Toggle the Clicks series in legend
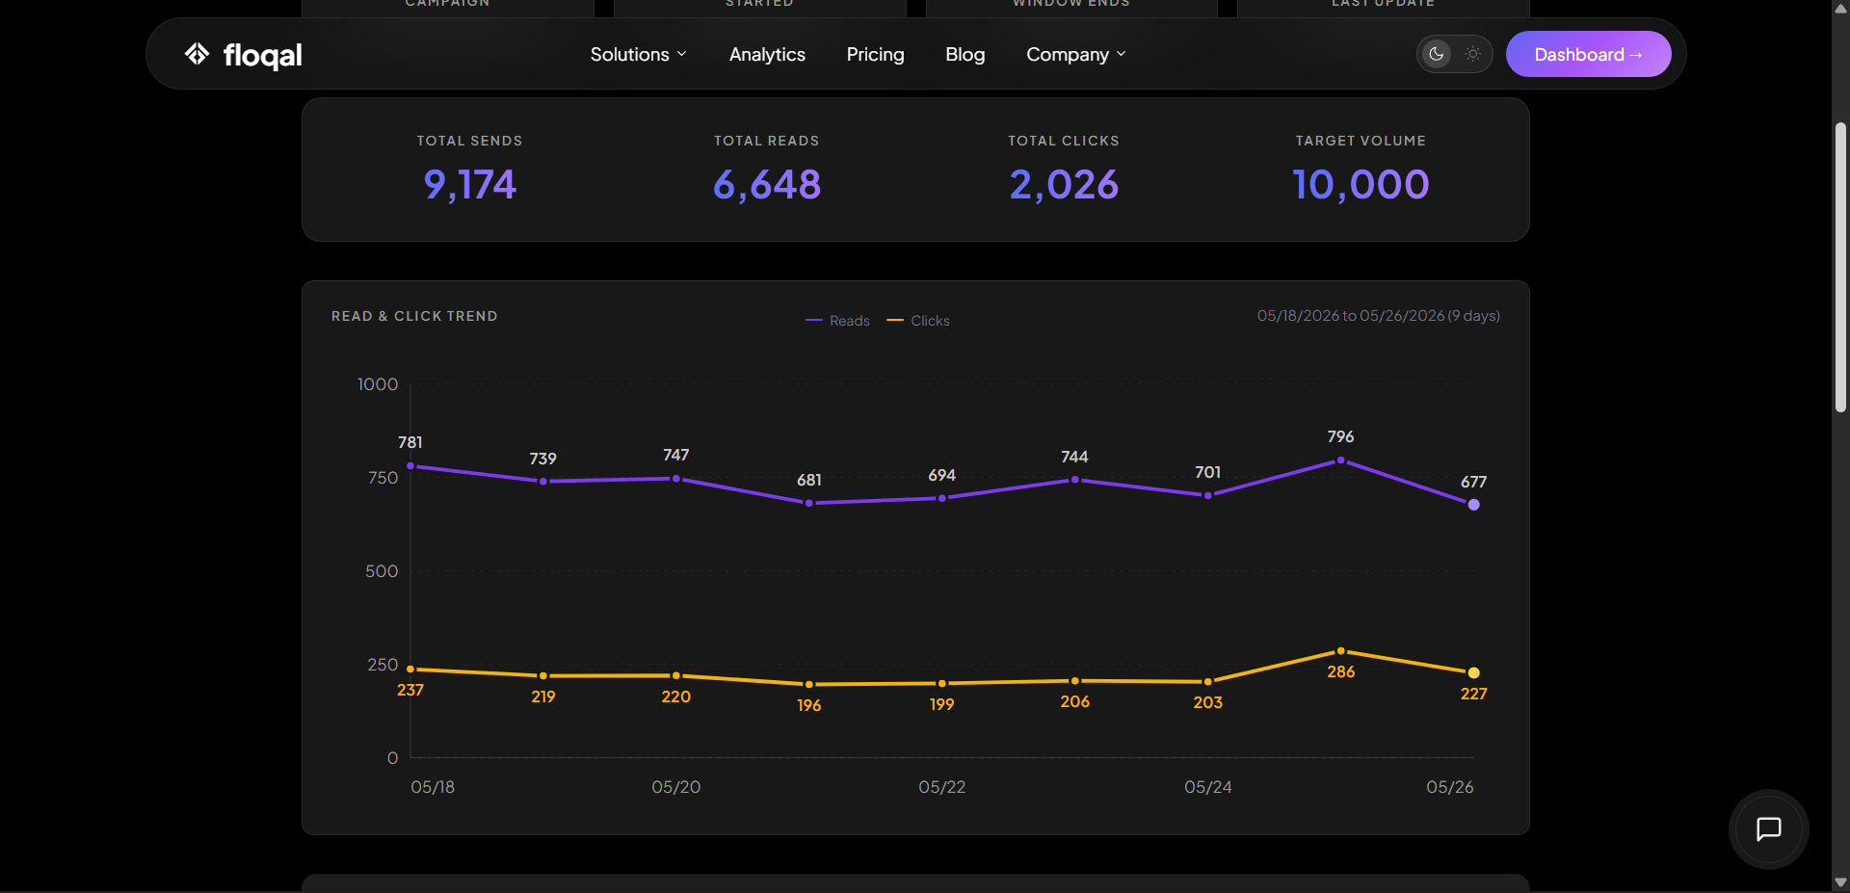This screenshot has height=893, width=1850. tap(918, 321)
